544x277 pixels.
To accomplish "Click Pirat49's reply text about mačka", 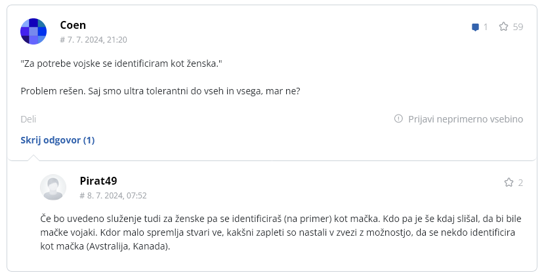I will coord(281,232).
